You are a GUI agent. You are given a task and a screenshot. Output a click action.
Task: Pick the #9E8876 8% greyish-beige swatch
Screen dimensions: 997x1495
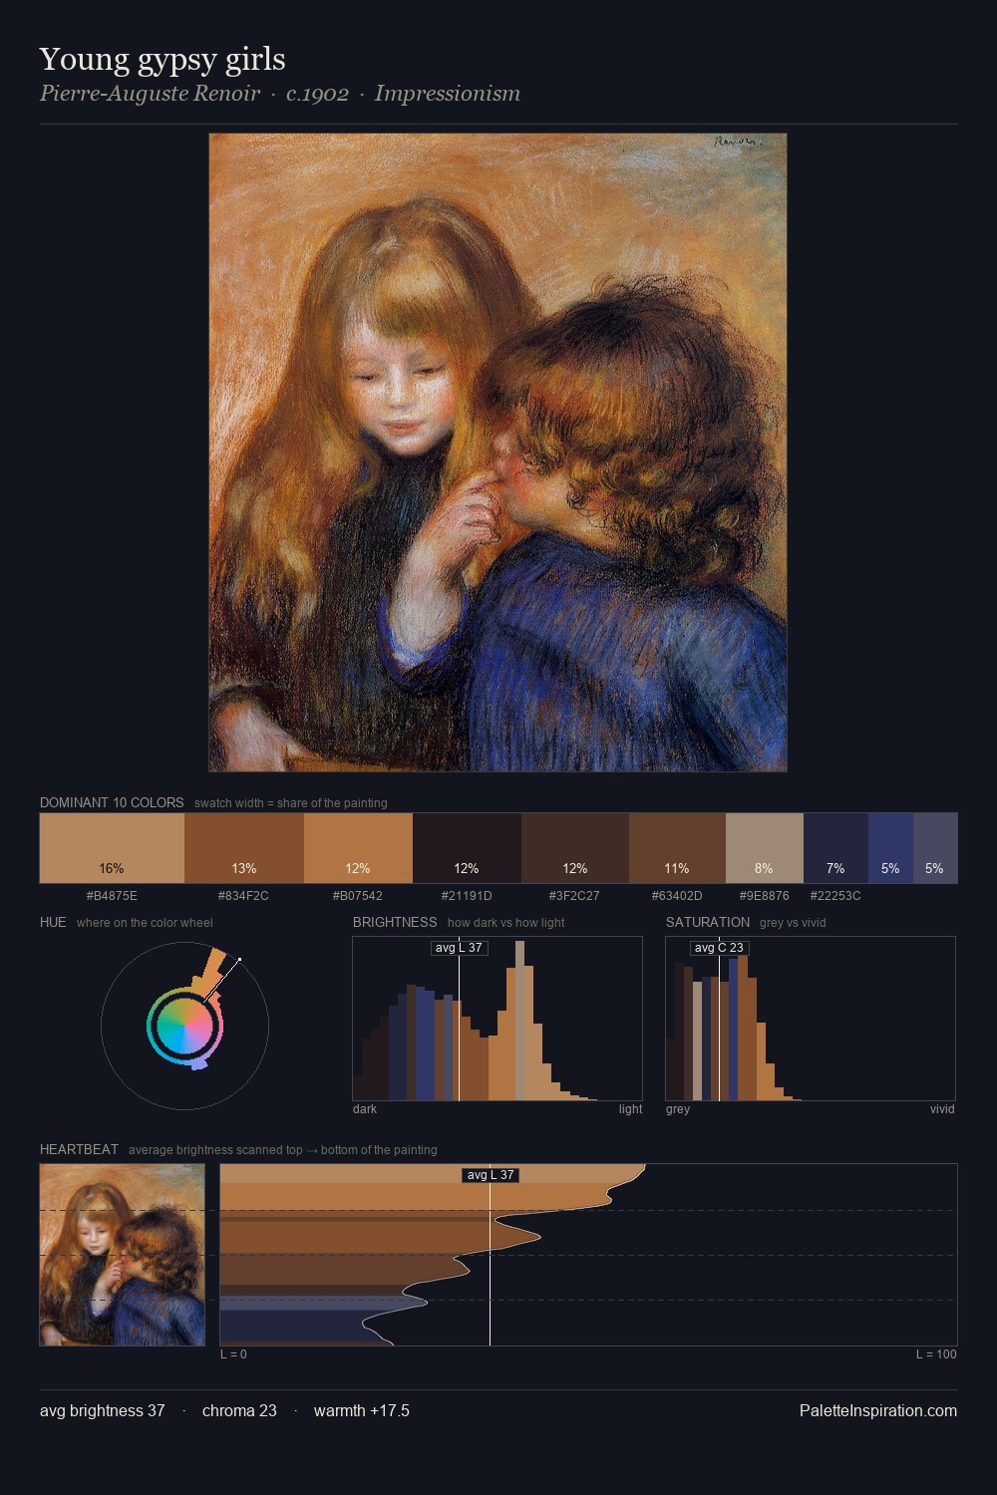point(765,848)
